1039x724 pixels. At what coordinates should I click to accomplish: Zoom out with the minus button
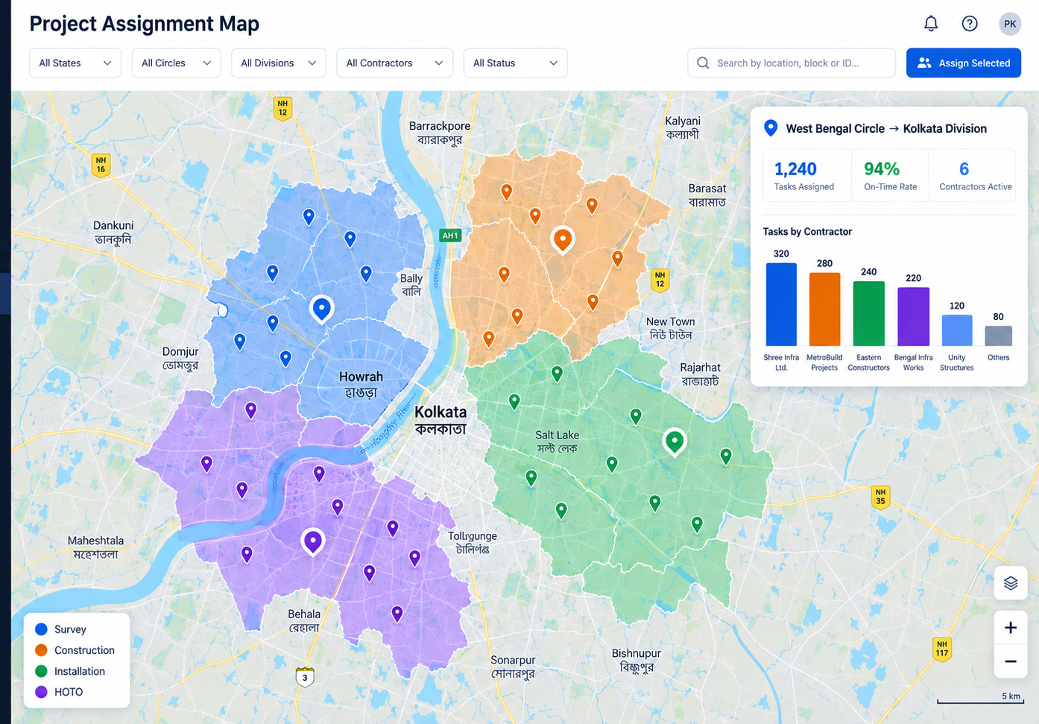click(x=1010, y=661)
